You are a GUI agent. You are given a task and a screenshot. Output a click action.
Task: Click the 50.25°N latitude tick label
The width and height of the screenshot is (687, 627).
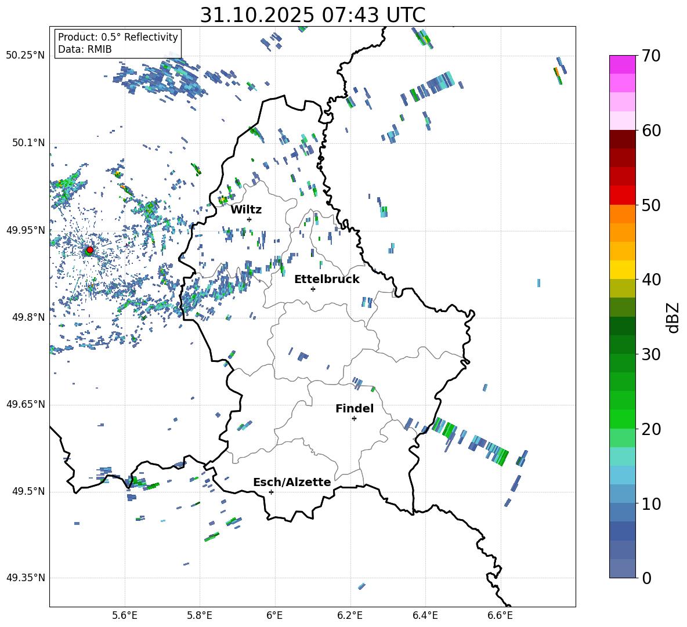click(x=26, y=55)
